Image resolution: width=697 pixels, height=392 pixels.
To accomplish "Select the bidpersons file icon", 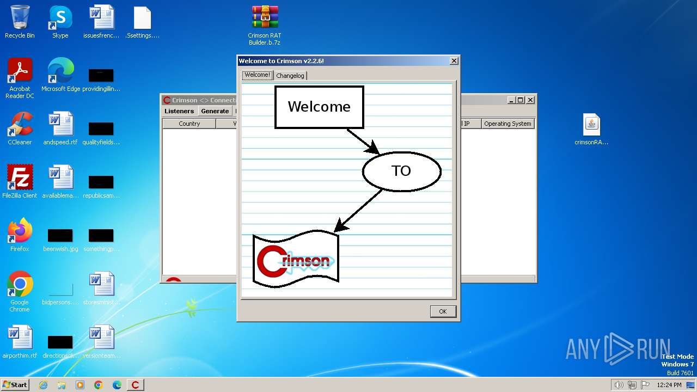I will click(x=60, y=292).
